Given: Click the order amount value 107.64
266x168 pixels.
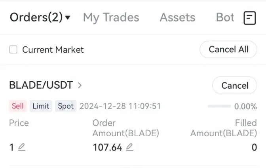Looking at the screenshot, I should click(107, 148).
